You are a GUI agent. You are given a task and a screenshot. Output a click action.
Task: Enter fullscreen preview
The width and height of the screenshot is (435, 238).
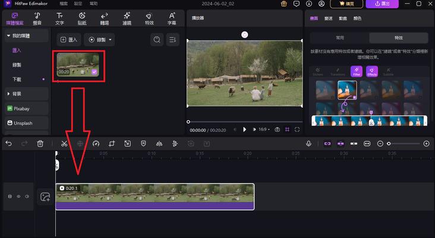[x=297, y=130]
